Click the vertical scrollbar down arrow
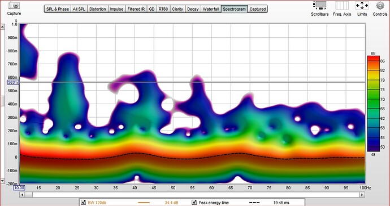 point(2,181)
